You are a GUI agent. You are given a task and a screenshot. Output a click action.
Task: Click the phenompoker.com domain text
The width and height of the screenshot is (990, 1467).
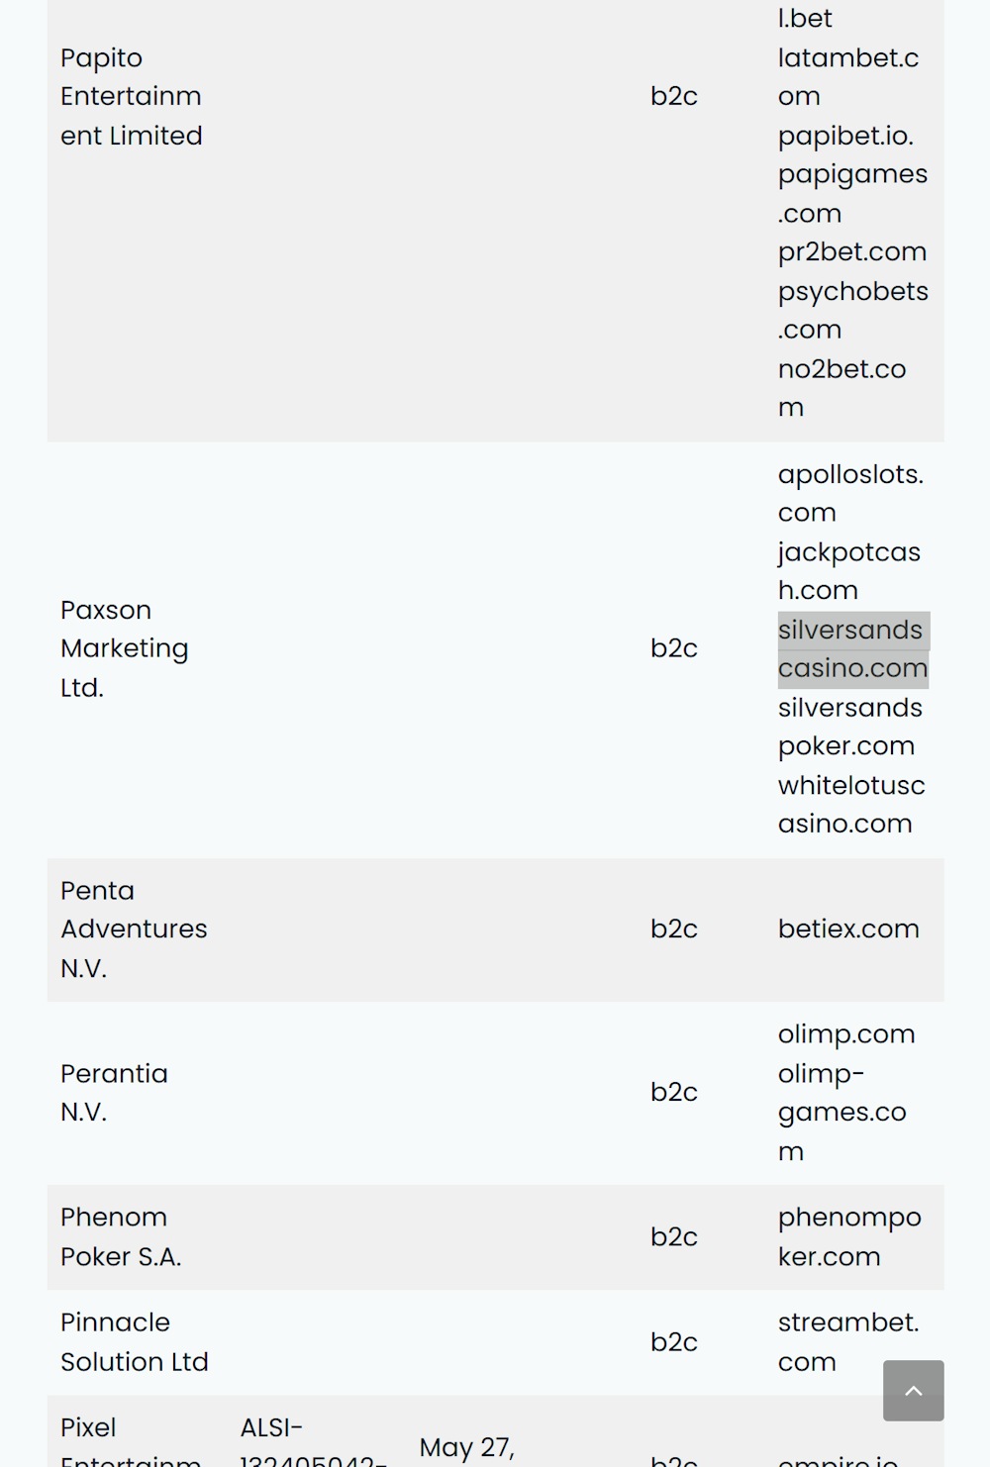pyautogui.click(x=848, y=1237)
